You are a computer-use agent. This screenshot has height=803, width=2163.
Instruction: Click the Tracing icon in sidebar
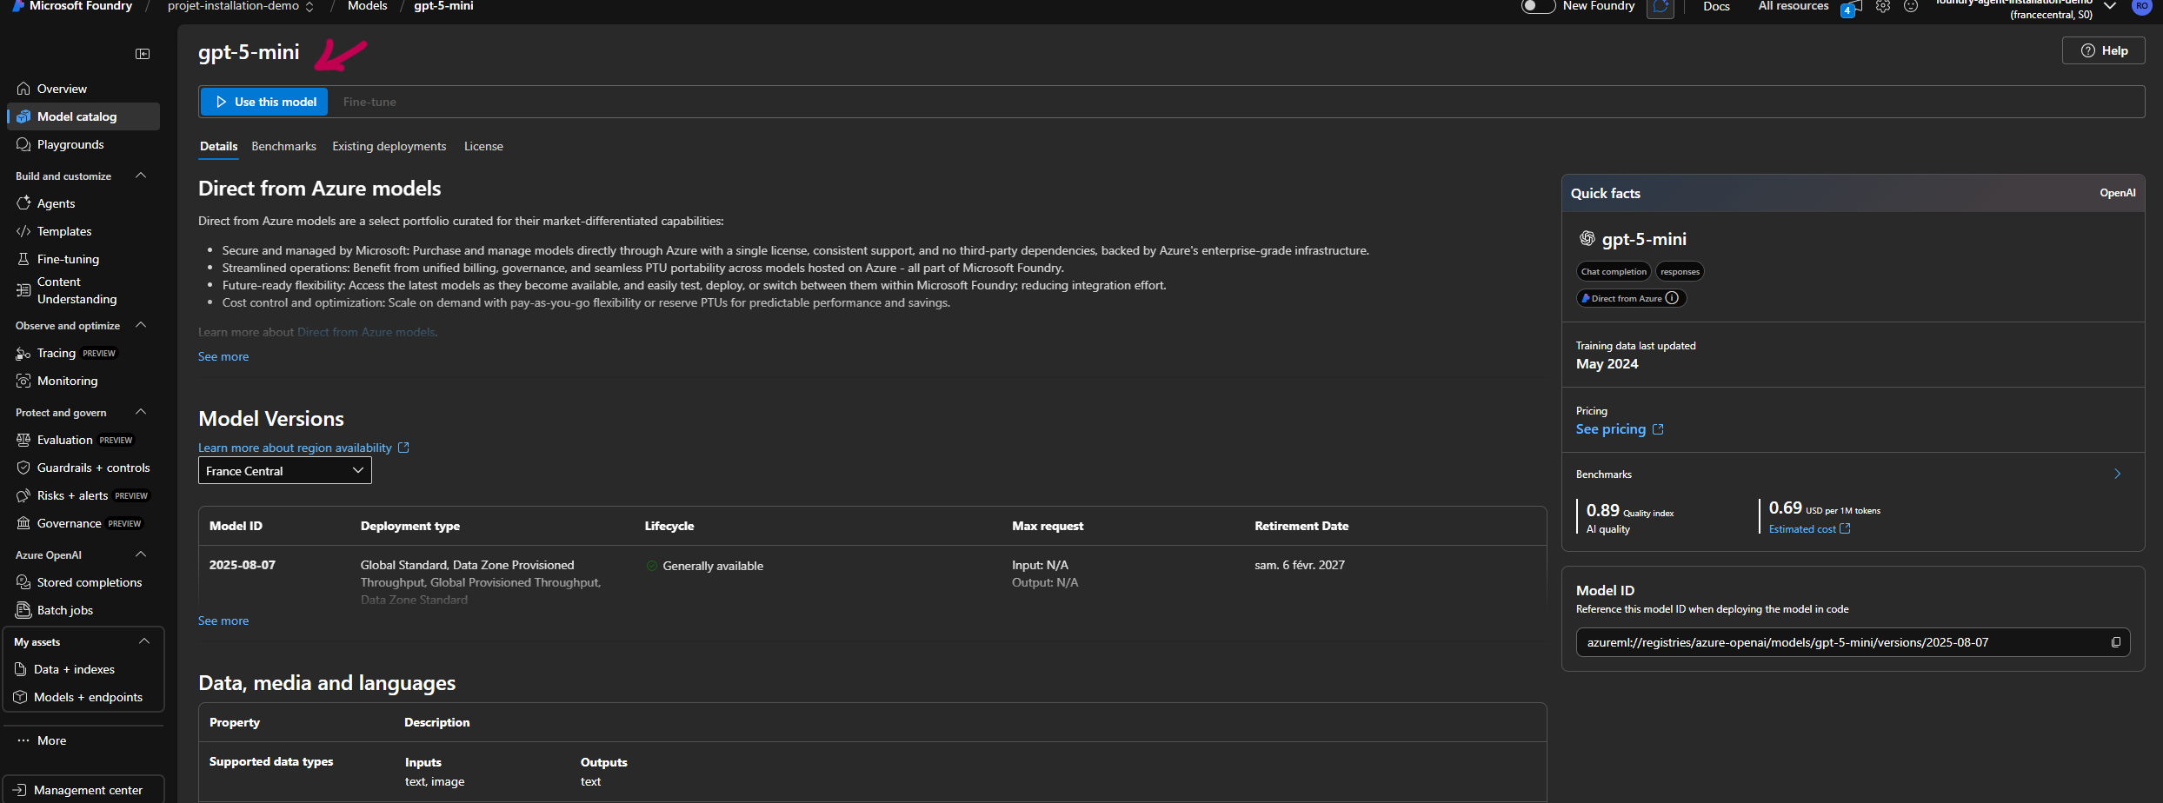pos(23,353)
